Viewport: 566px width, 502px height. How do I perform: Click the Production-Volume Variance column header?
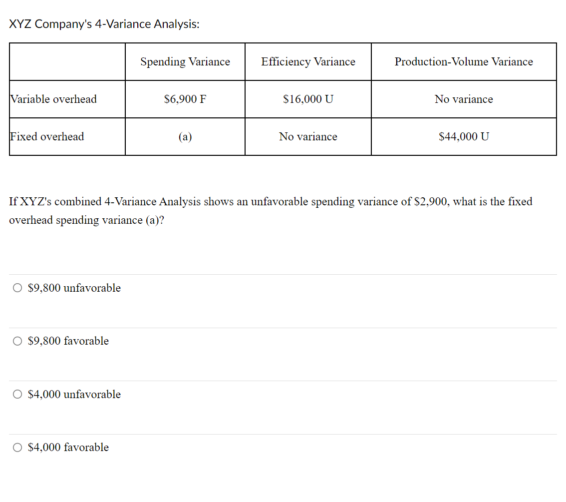click(464, 61)
